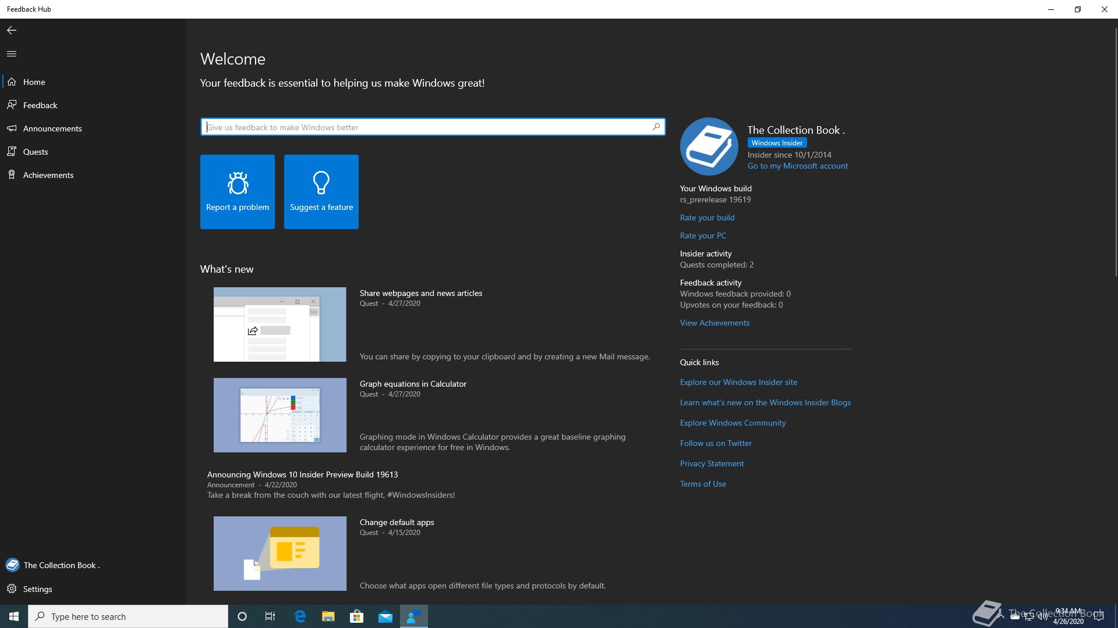Open The Collection Book account in sidebar
1118x628 pixels.
93,565
